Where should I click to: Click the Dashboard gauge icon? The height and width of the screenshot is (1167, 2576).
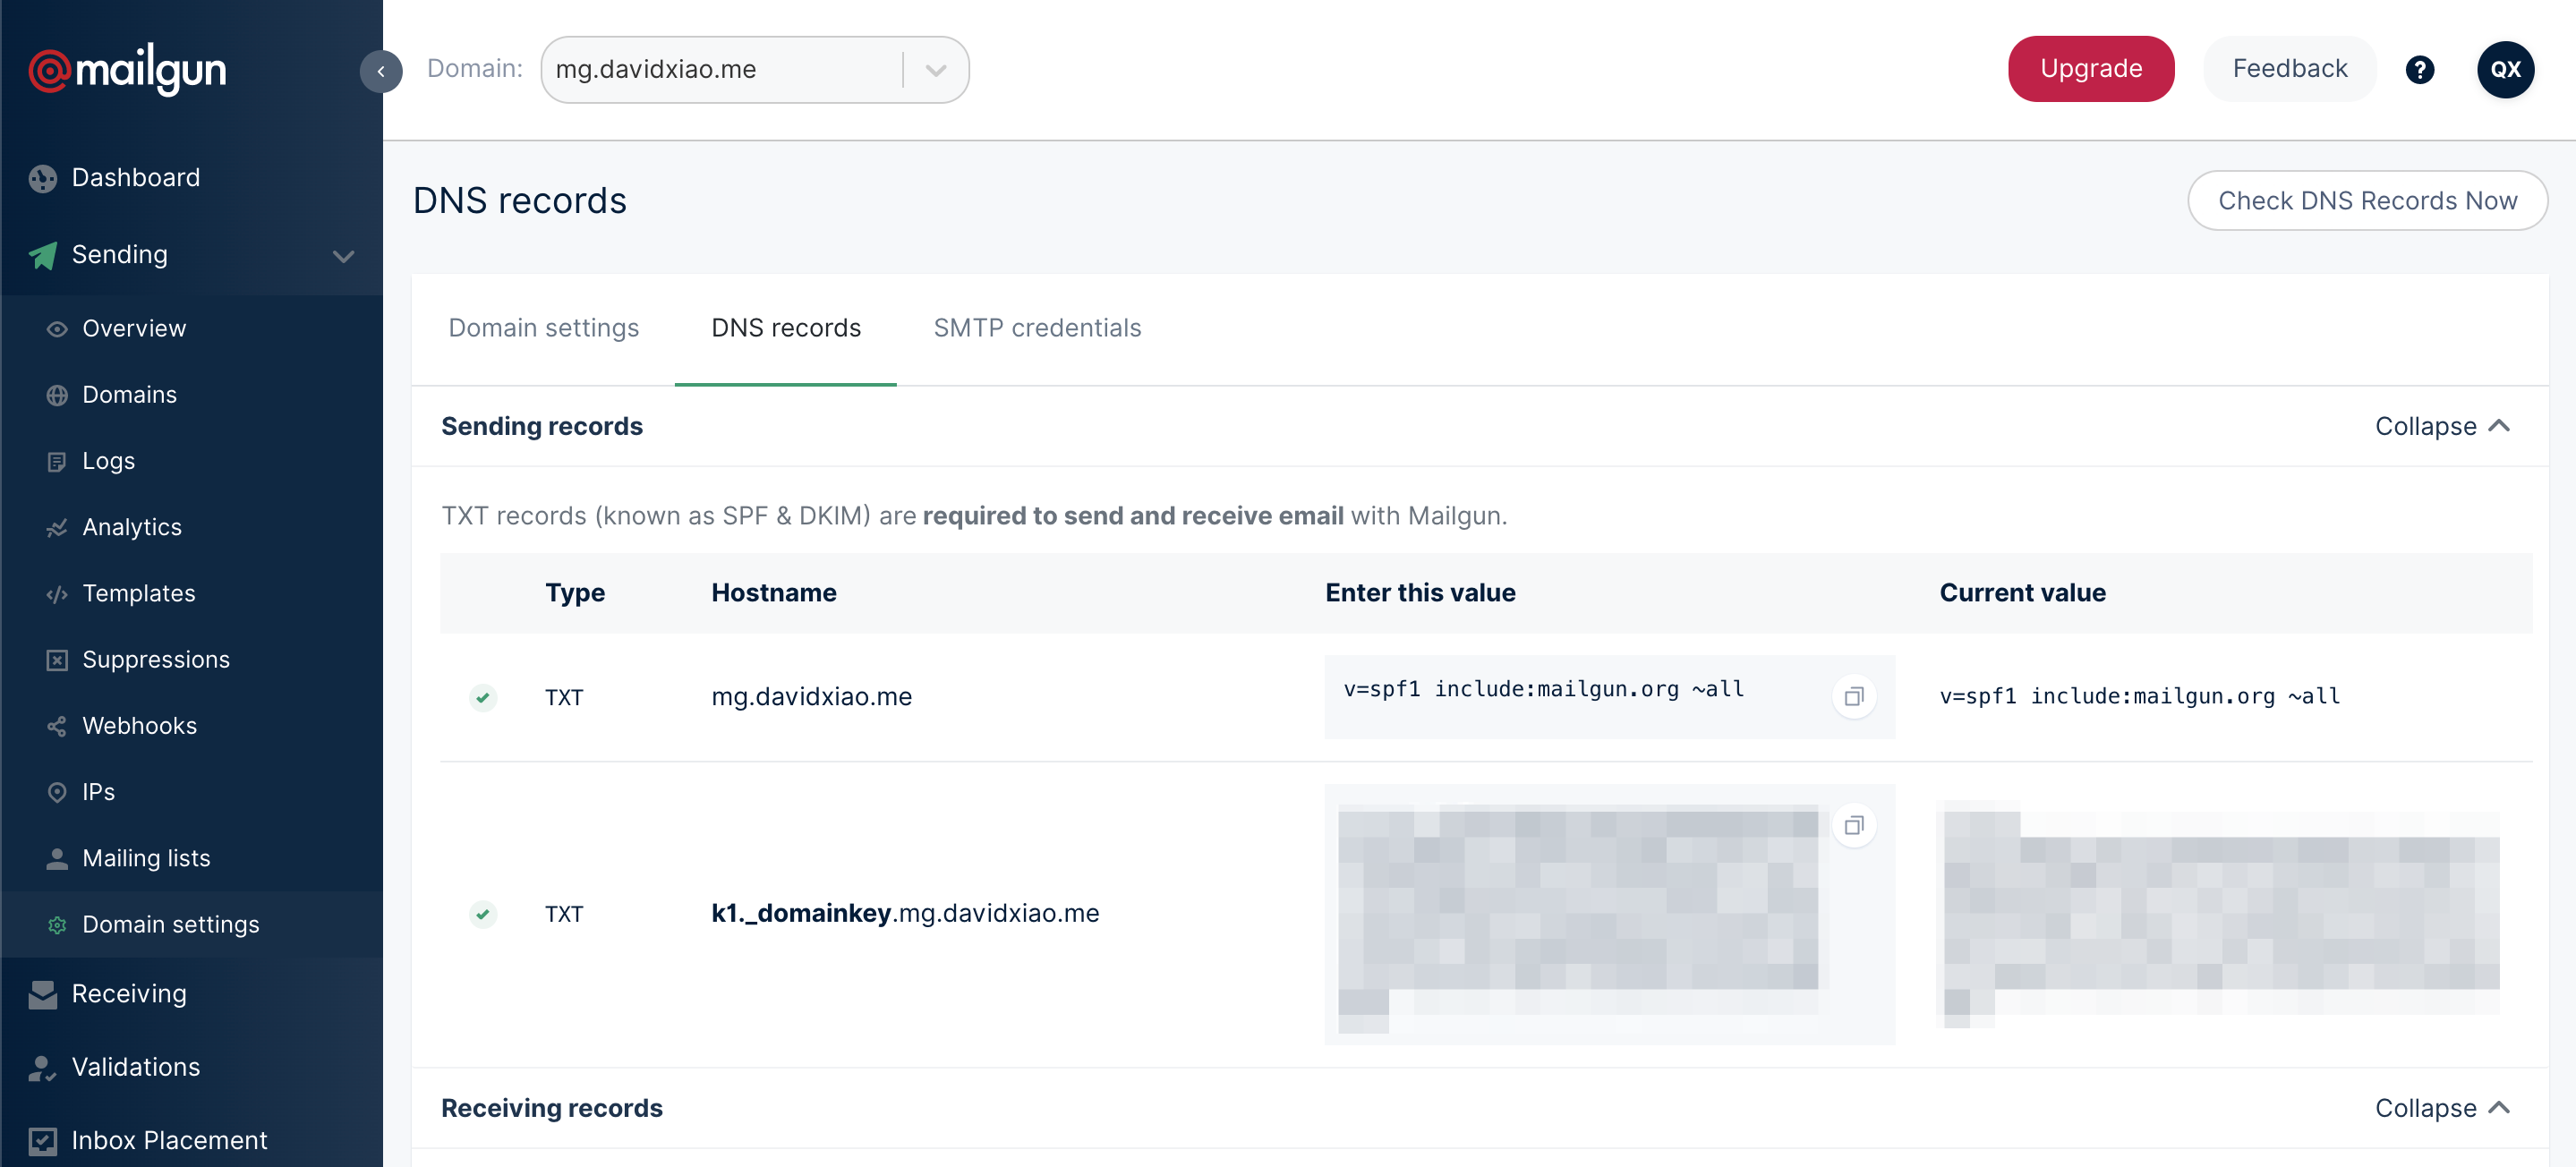tap(43, 178)
